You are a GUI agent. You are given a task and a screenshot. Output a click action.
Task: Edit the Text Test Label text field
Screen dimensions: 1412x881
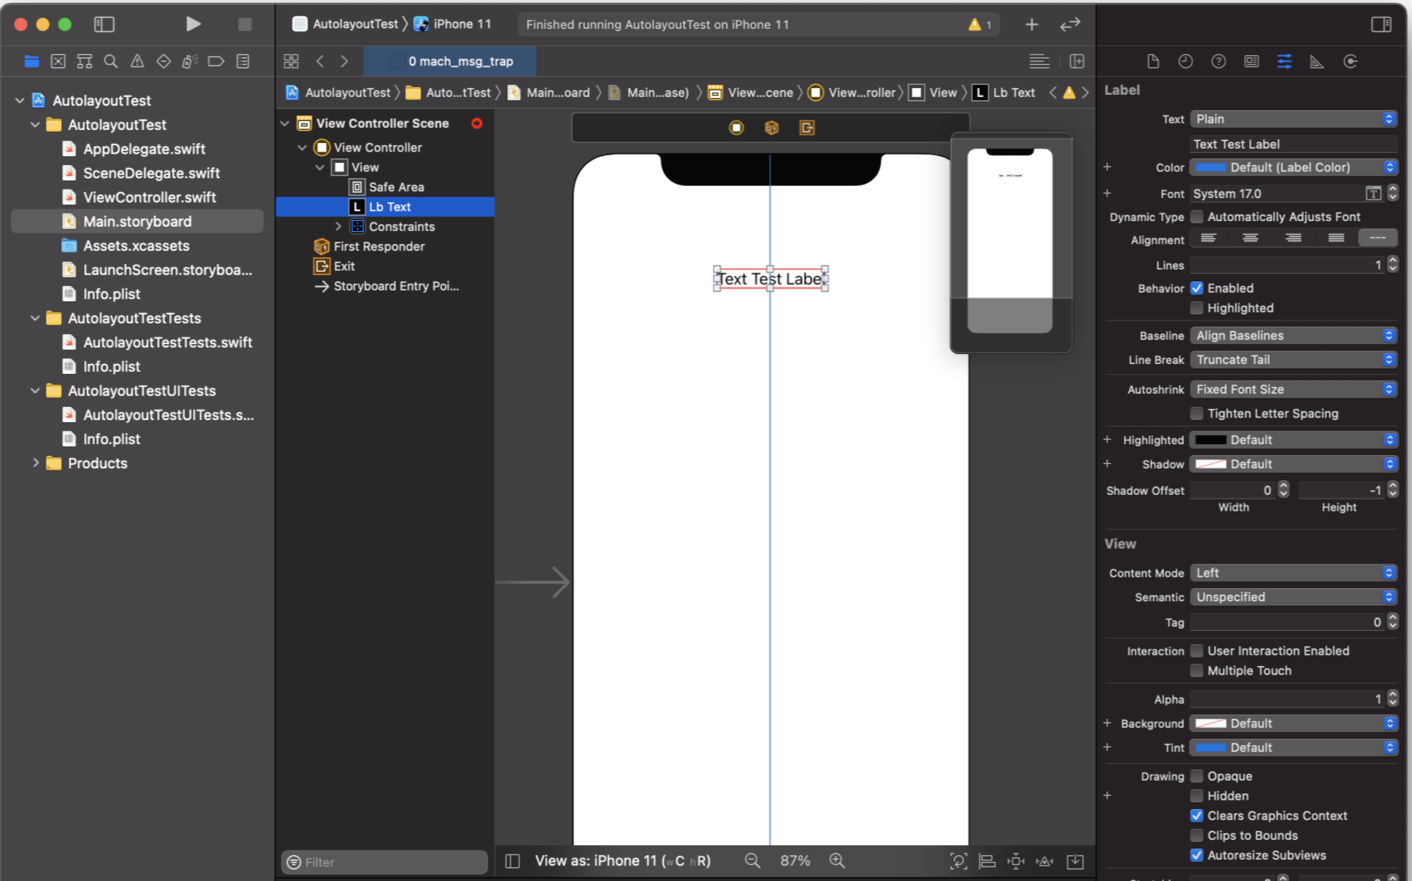pyautogui.click(x=1294, y=144)
